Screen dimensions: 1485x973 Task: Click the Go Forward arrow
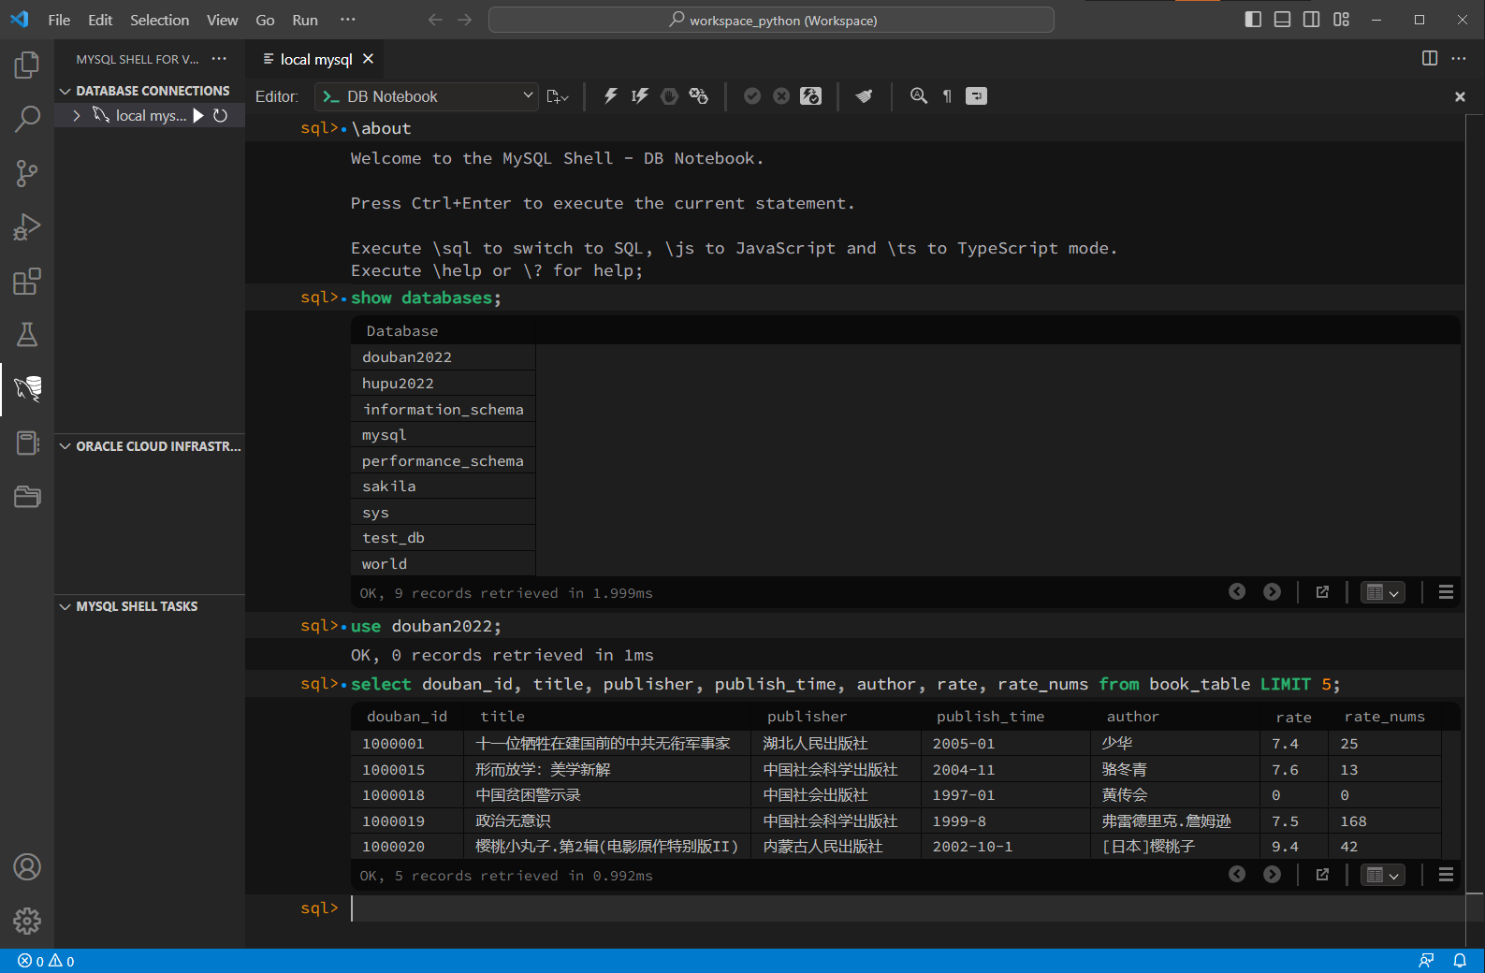(465, 20)
